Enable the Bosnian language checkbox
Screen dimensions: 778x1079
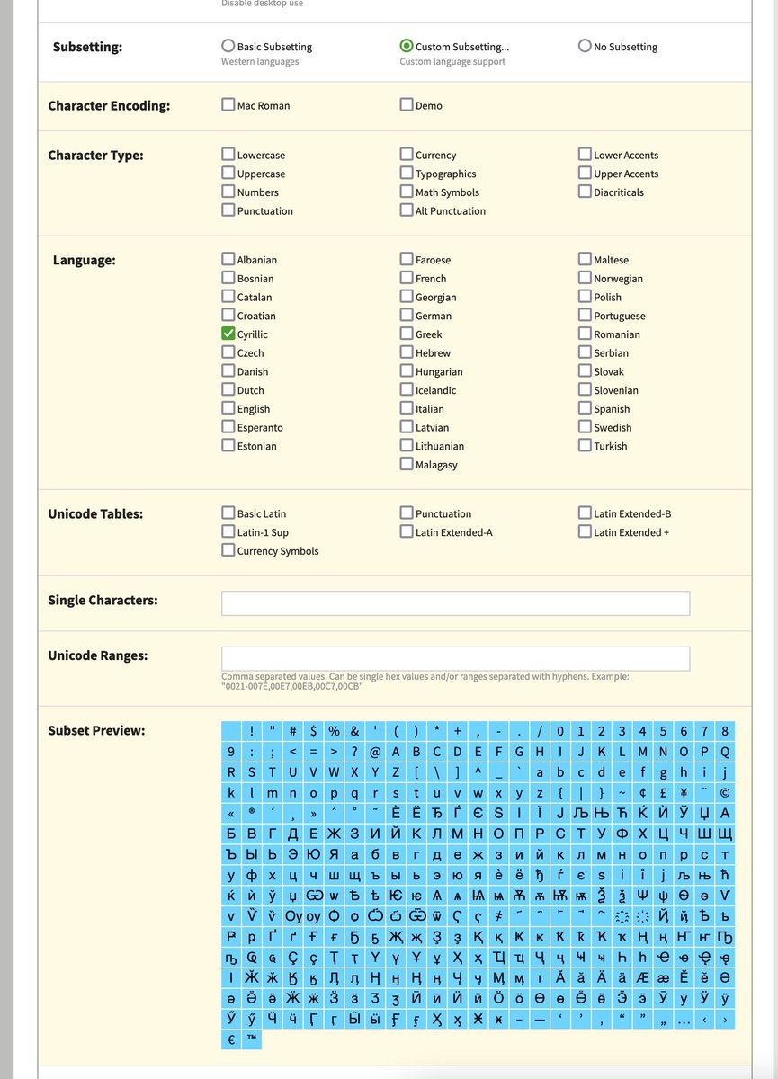[x=228, y=278]
